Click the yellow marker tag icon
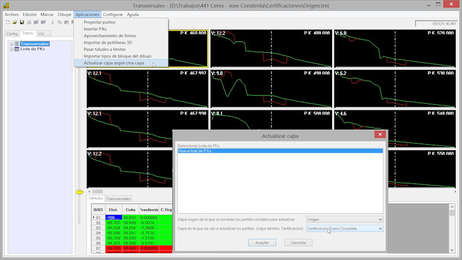 click(x=80, y=192)
